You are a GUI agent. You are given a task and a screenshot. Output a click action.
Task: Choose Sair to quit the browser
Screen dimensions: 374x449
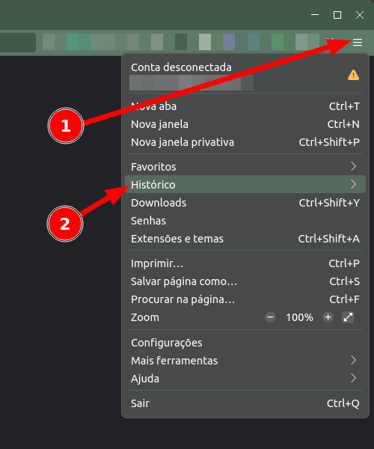(x=245, y=403)
